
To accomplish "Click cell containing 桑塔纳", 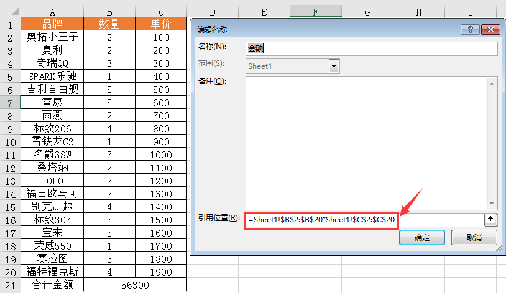I will 52,168.
